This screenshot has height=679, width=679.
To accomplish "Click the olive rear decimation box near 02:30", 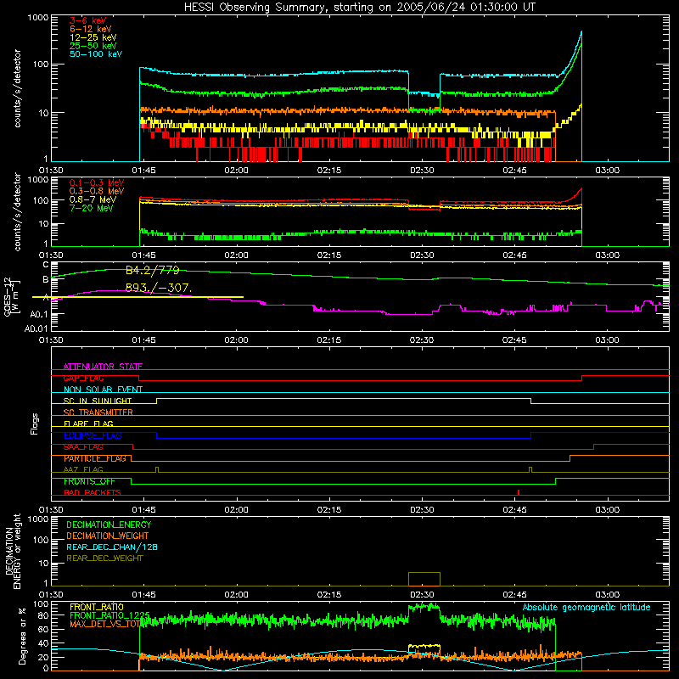I will click(x=424, y=579).
